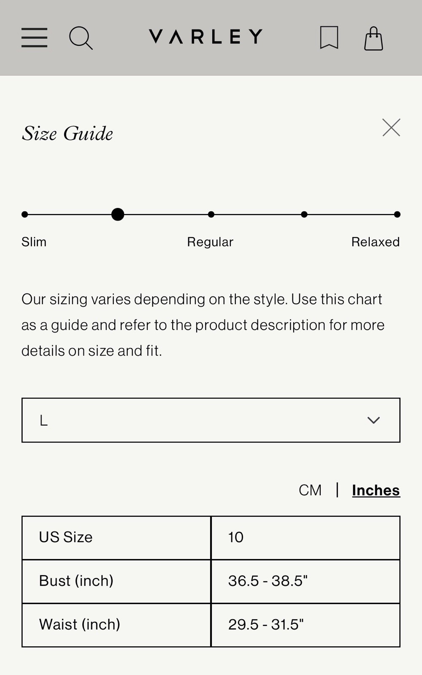Click the US Size value 10 cell
Screen dimensions: 422x675
(306, 538)
